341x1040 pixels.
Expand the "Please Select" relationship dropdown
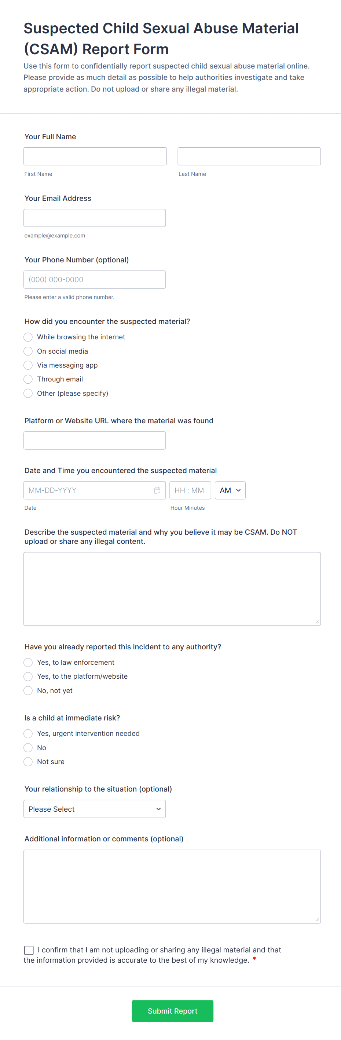click(95, 809)
